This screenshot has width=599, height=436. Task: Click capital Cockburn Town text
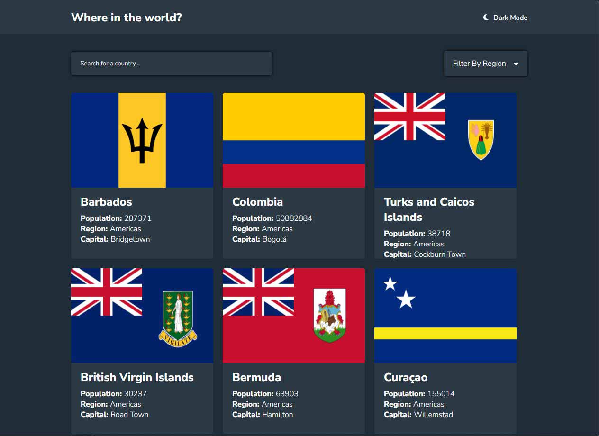(x=425, y=254)
